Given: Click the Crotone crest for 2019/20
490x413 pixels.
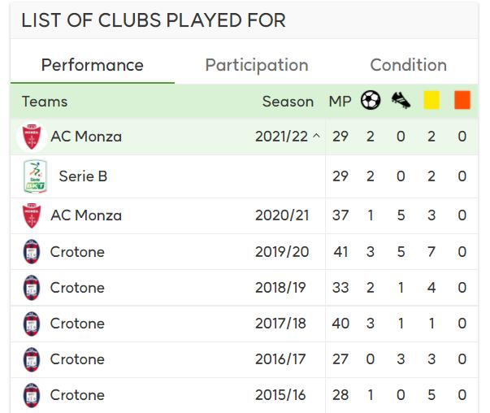Looking at the screenshot, I should click(x=32, y=252).
